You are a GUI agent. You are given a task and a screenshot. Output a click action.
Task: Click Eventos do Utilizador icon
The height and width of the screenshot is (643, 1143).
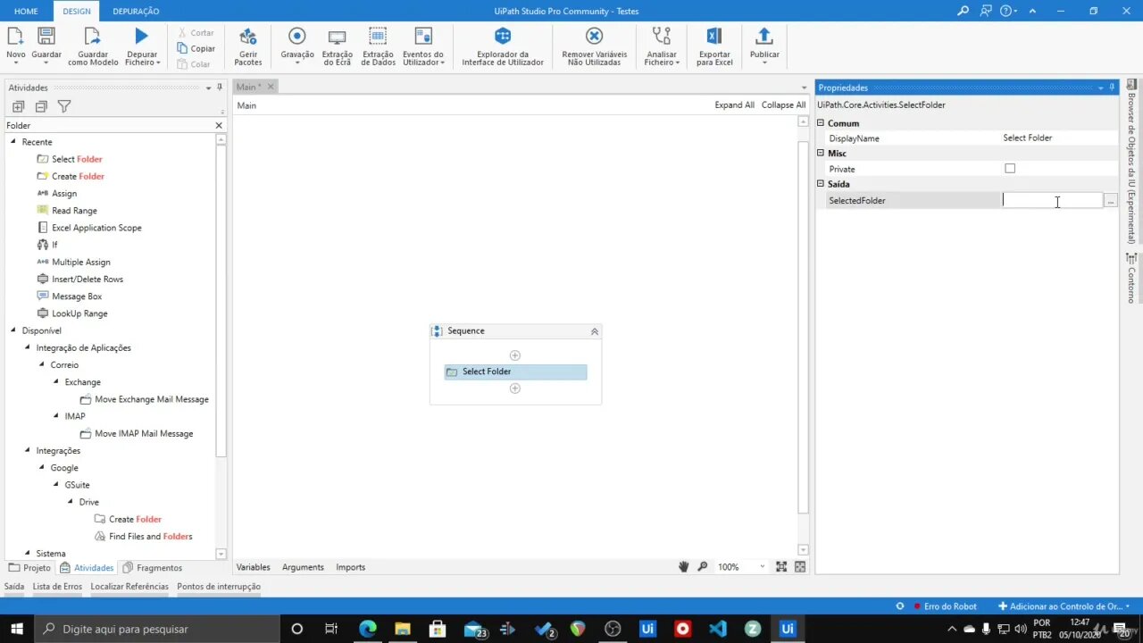pos(423,37)
